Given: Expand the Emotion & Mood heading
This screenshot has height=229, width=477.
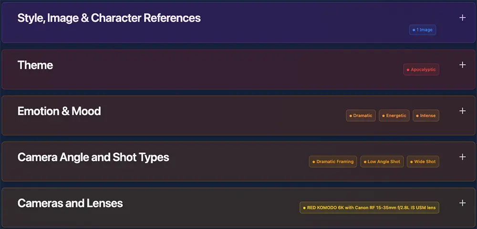Looking at the screenshot, I should tap(59, 111).
